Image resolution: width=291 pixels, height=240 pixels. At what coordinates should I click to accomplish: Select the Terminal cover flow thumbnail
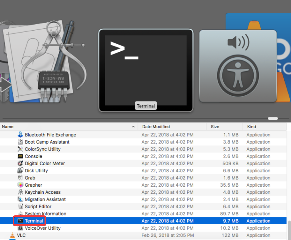[145, 70]
